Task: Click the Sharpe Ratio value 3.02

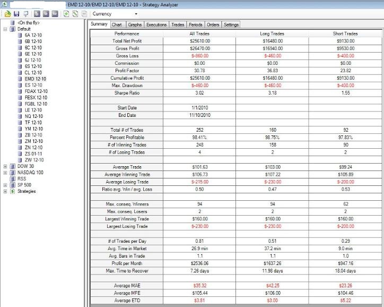Action: pos(199,93)
